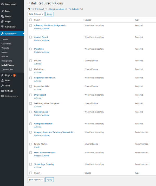Open Category Order and Taxonomy Terms Order link

click(54, 132)
